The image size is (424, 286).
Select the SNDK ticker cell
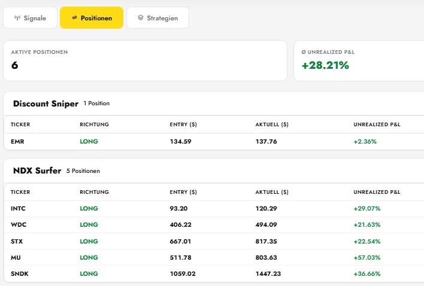[x=20, y=274]
